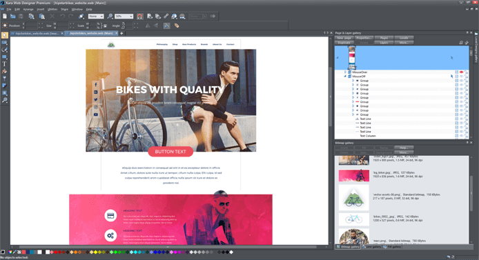Click the New page button
479x260 pixels.
coord(344,38)
